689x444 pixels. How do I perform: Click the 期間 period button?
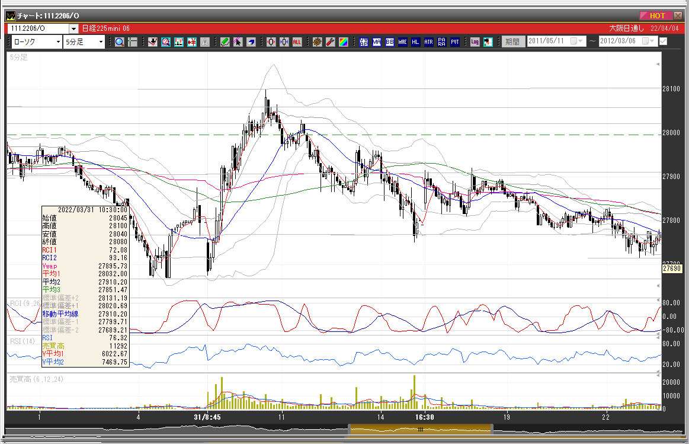click(x=512, y=41)
